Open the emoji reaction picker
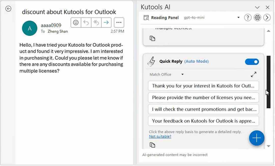 tap(76, 23)
